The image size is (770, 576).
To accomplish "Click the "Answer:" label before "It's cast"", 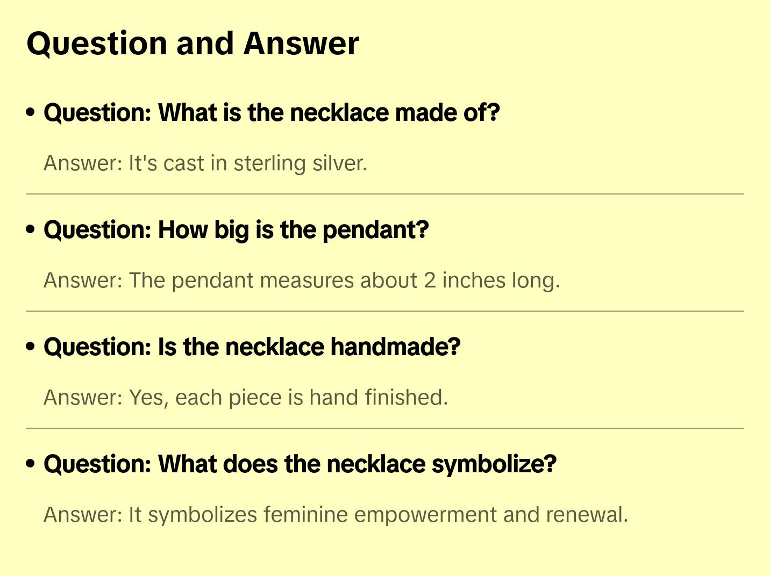I will (x=83, y=163).
